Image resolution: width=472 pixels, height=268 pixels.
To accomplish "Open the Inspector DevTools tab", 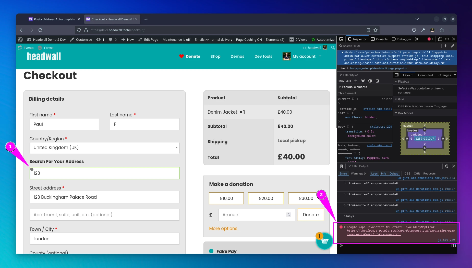I will 357,39.
